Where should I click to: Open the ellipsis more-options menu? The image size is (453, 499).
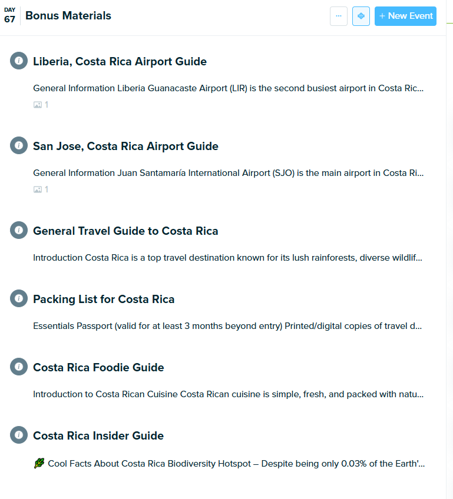point(339,16)
